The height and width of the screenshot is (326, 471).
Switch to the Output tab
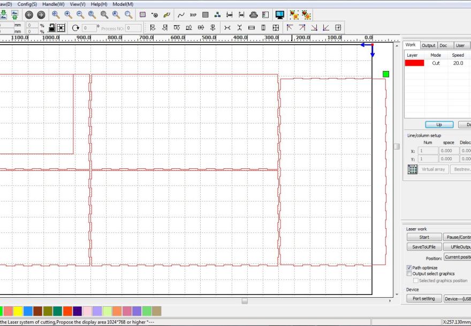pyautogui.click(x=428, y=45)
